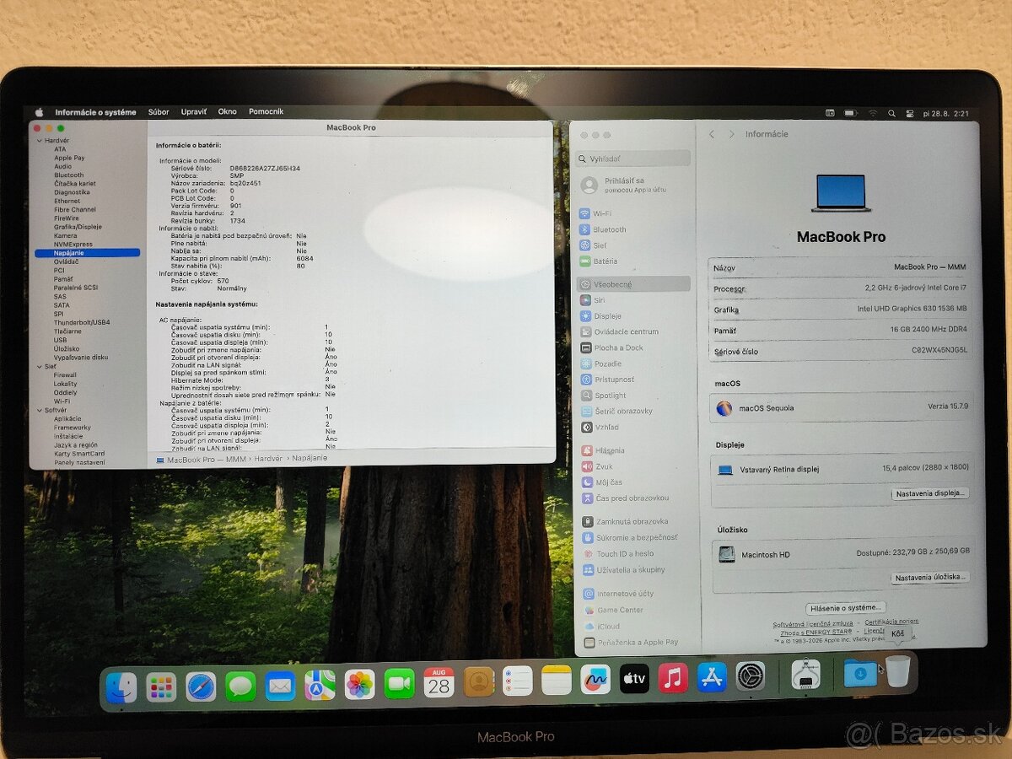
Task: Open System Information icon in Dock
Action: tap(805, 675)
